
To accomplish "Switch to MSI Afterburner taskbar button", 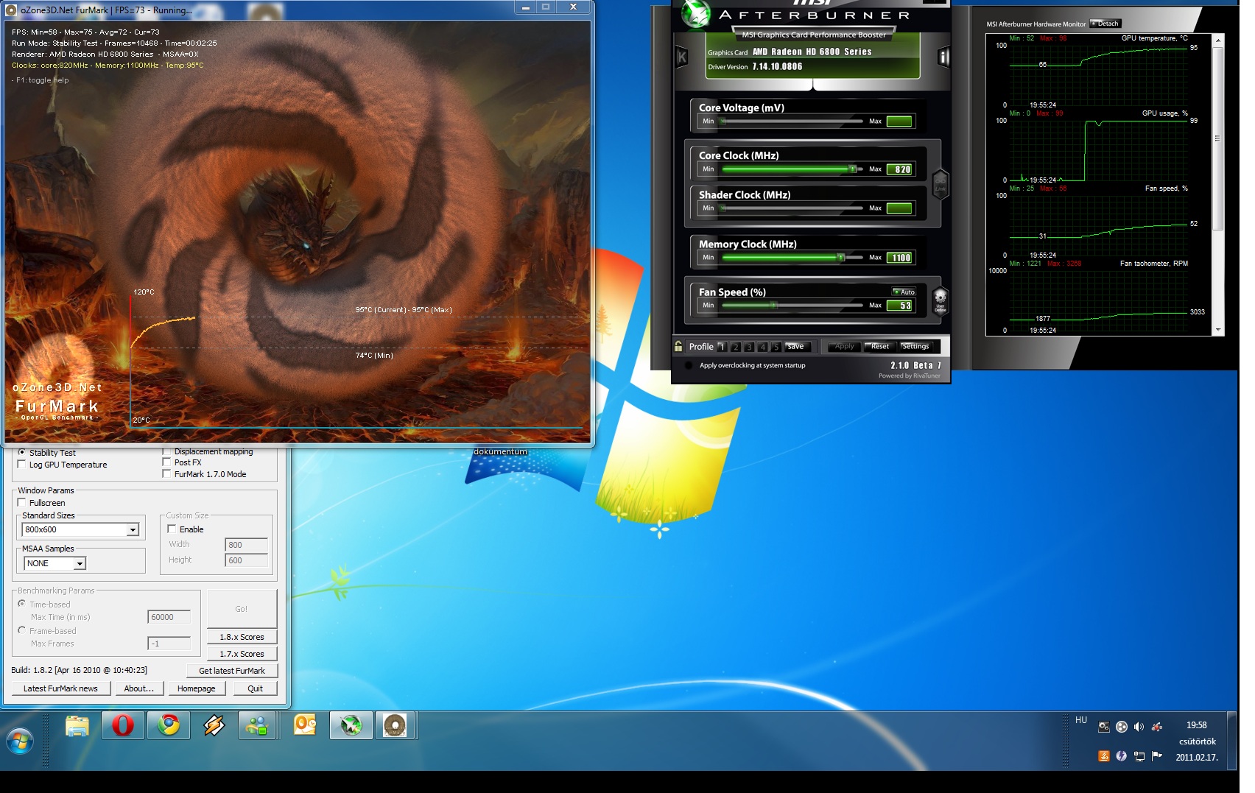I will tap(351, 726).
